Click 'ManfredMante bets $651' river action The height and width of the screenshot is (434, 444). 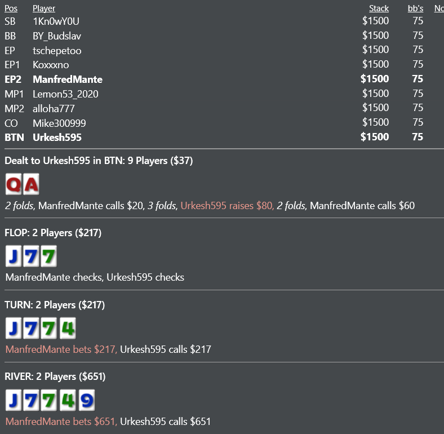pyautogui.click(x=61, y=421)
